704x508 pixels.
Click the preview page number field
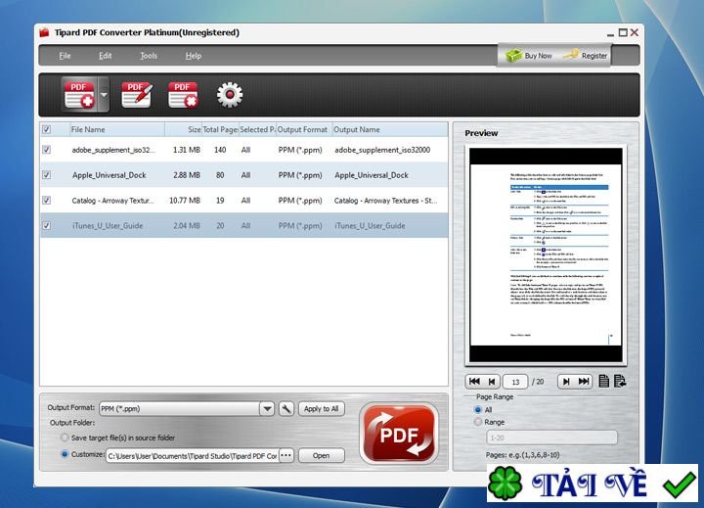coord(517,382)
